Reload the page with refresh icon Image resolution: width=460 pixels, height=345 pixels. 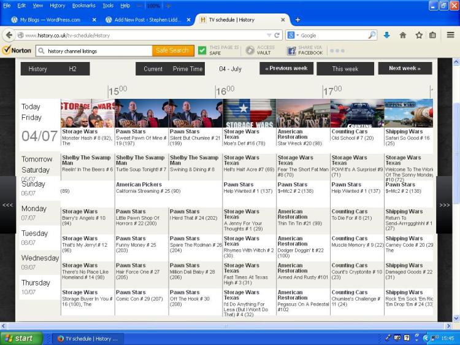pyautogui.click(x=277, y=36)
